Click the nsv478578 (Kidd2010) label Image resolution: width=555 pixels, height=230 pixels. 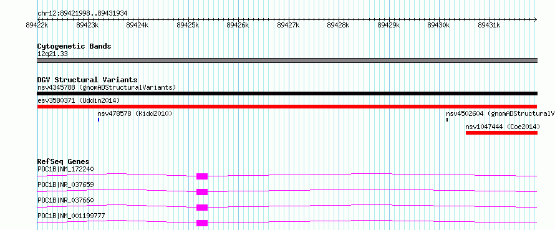click(135, 114)
